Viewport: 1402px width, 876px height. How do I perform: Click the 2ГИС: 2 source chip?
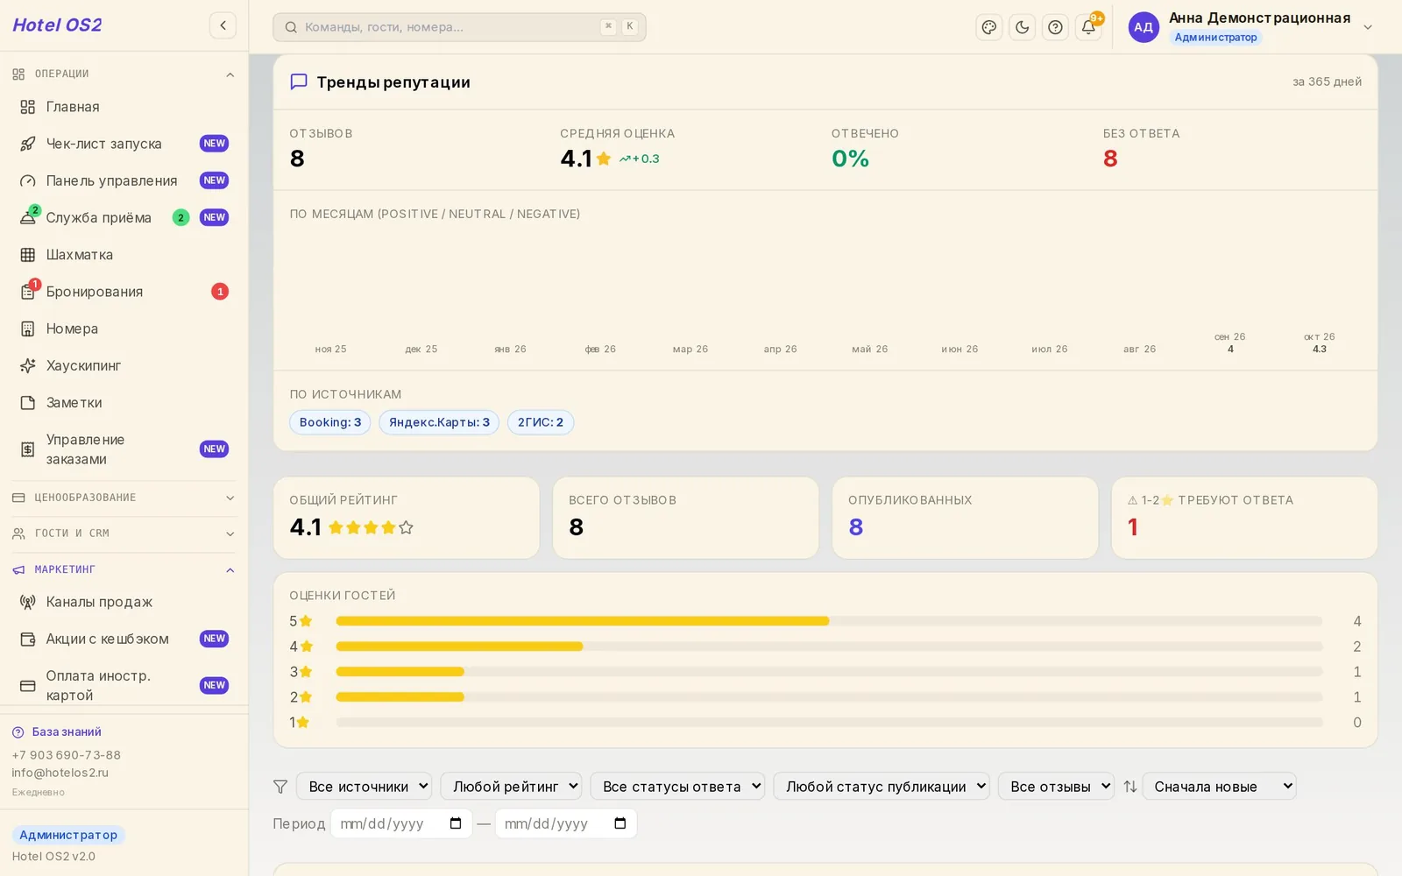(x=541, y=422)
